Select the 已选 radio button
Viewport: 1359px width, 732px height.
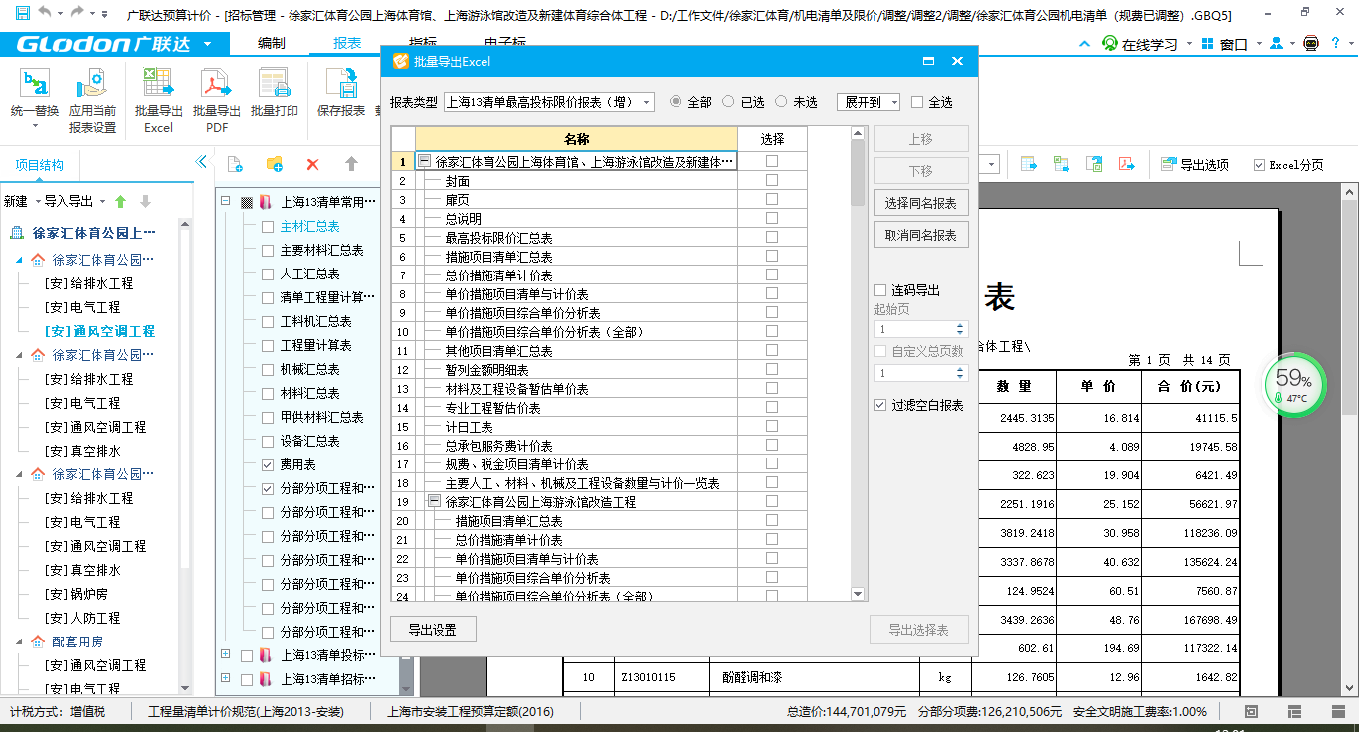pyautogui.click(x=729, y=102)
